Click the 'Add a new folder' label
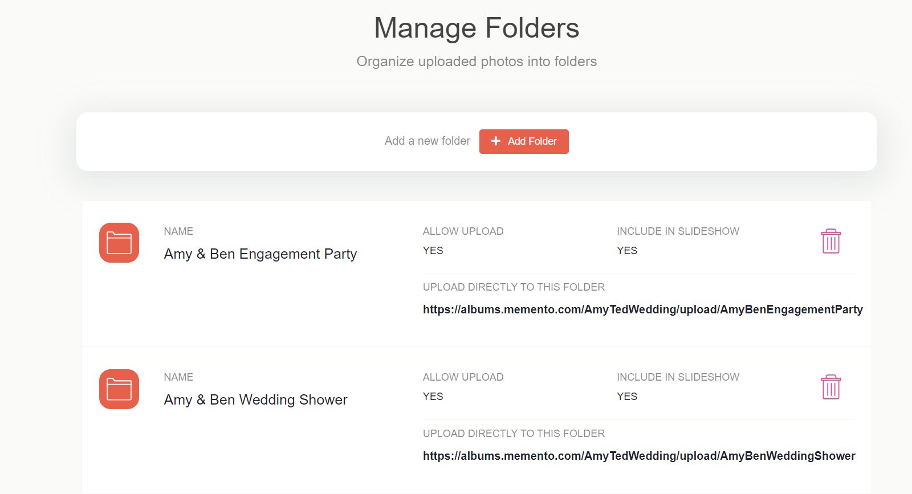 [x=427, y=141]
